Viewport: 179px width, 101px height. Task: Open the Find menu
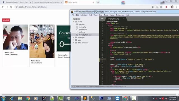pyautogui.click(x=90, y=15)
